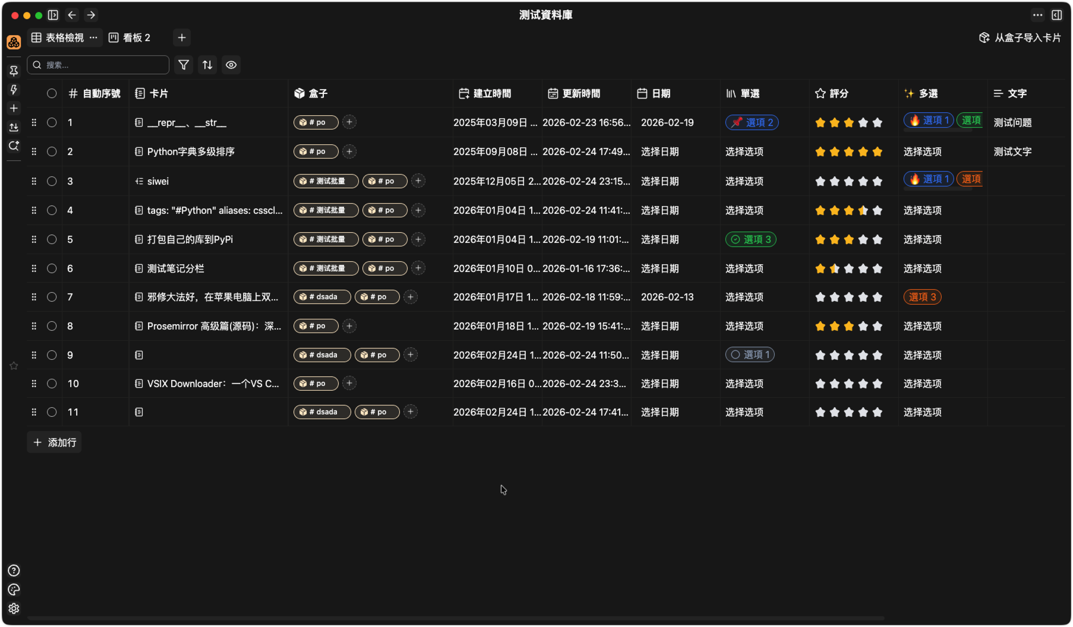Open settings gear in sidebar
Image resolution: width=1073 pixels, height=627 pixels.
point(14,609)
